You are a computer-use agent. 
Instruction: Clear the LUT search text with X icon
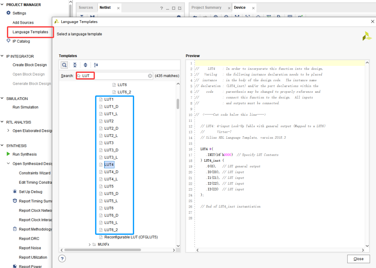tap(150, 76)
